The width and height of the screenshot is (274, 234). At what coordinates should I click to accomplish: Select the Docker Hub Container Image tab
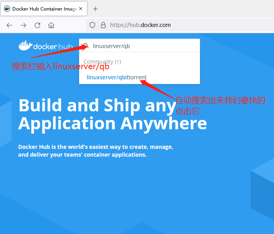point(44,9)
